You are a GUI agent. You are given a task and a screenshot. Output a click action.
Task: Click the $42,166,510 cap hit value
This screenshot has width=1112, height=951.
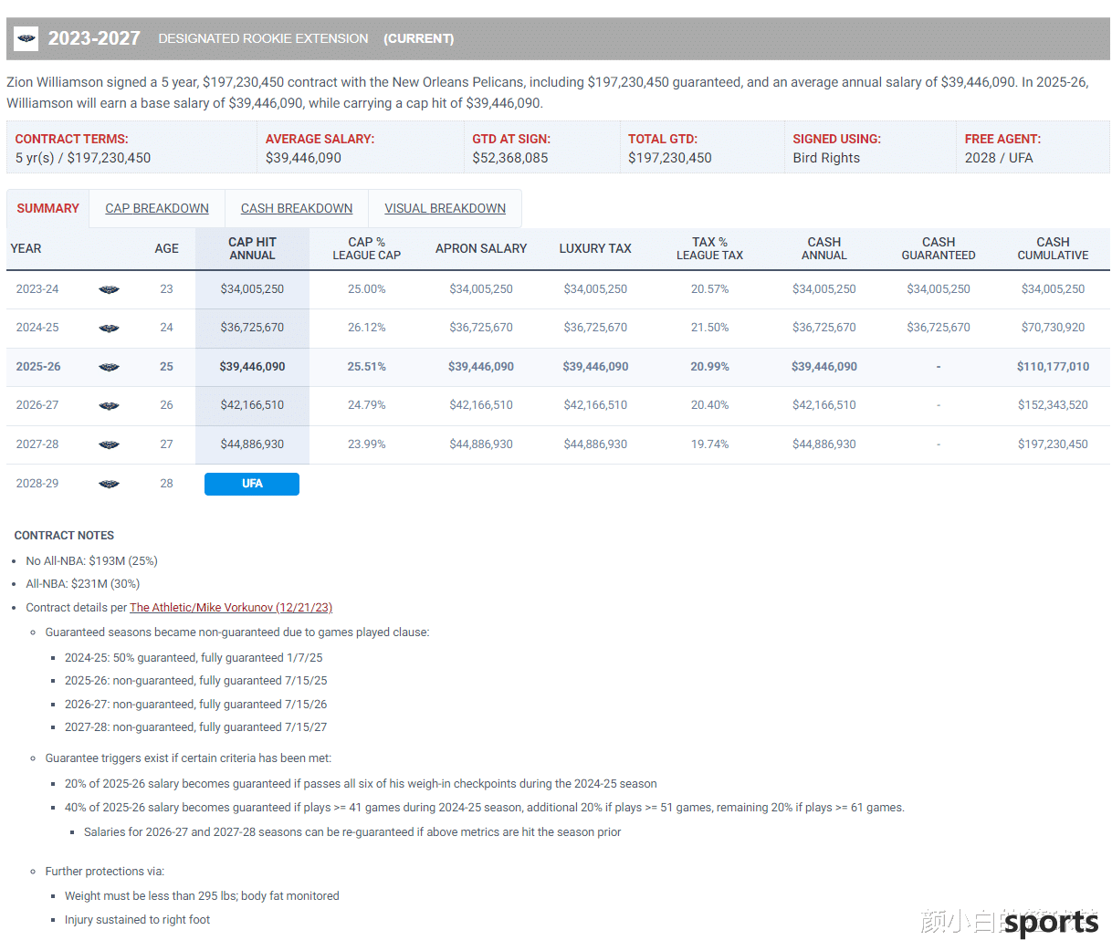click(x=252, y=405)
